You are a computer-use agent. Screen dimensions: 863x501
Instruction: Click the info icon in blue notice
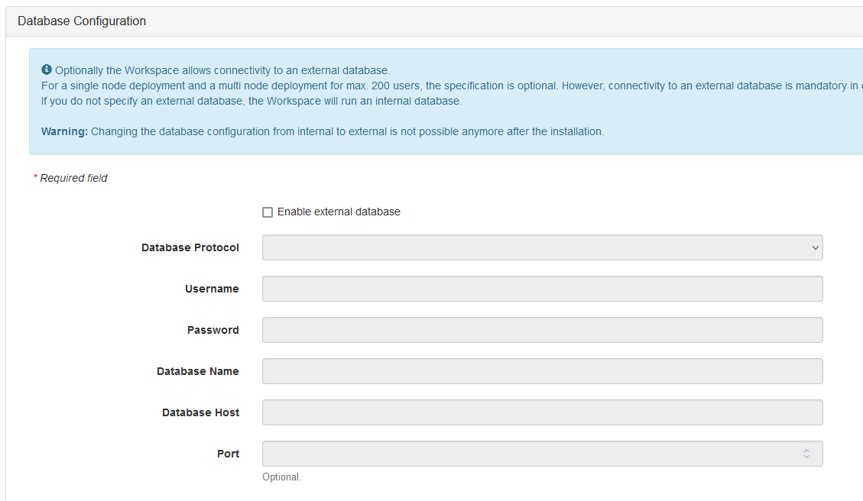click(47, 69)
